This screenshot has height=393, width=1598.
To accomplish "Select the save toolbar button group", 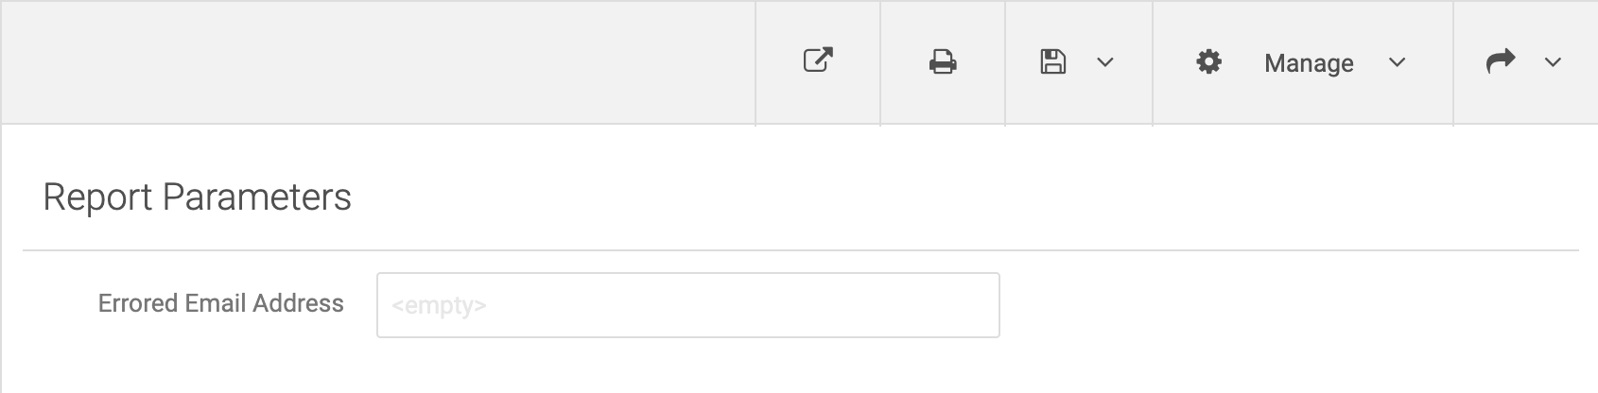I will [1079, 62].
